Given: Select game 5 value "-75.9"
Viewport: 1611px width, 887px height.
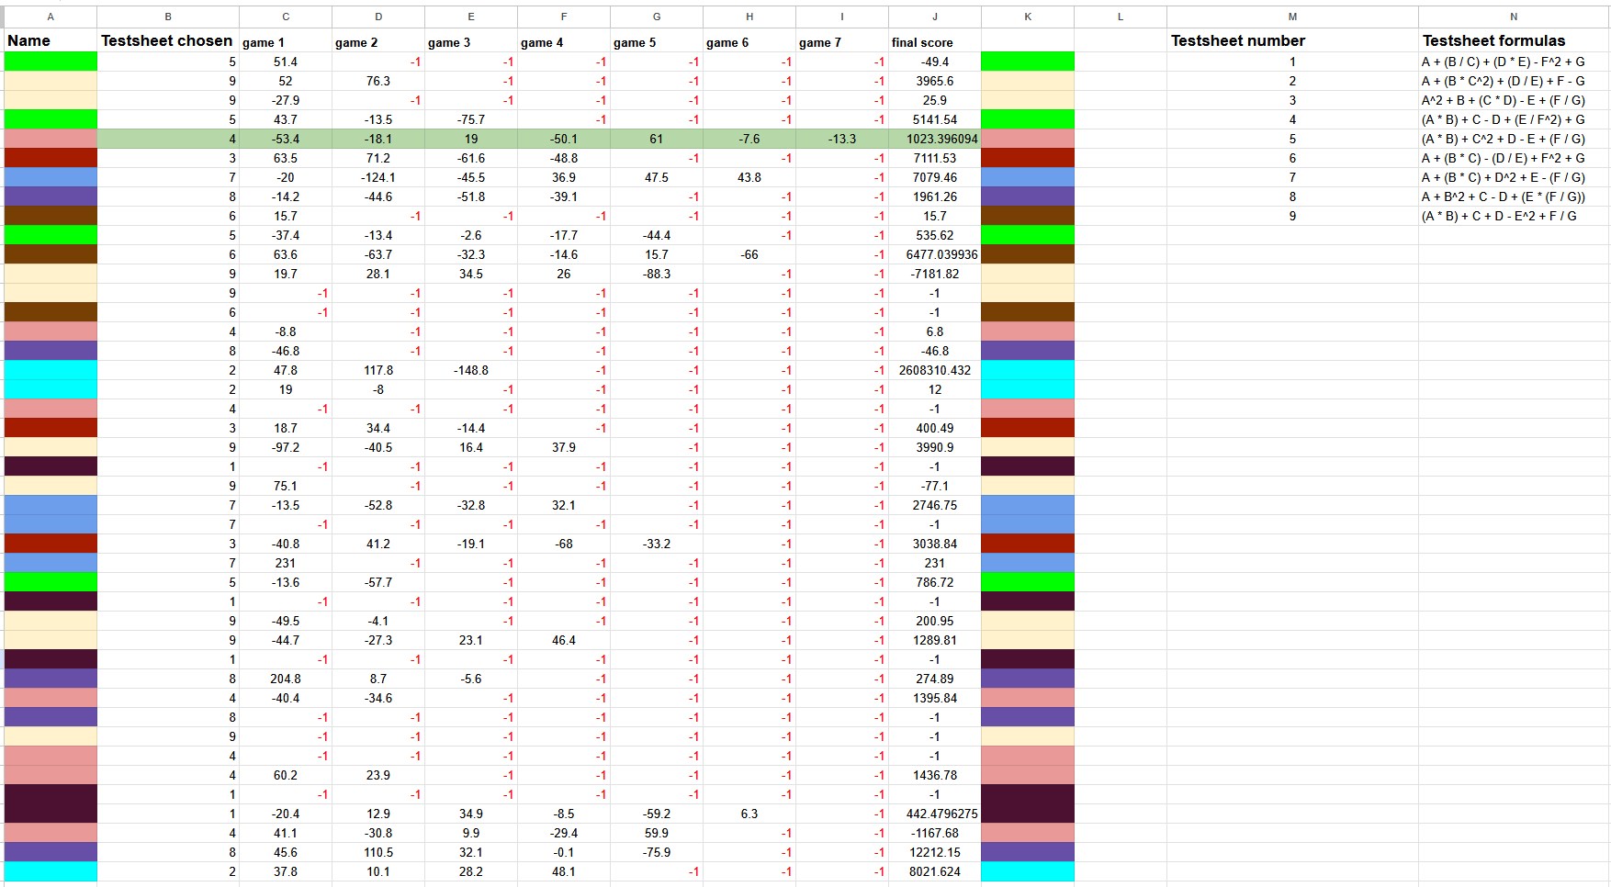Looking at the screenshot, I should click(657, 852).
